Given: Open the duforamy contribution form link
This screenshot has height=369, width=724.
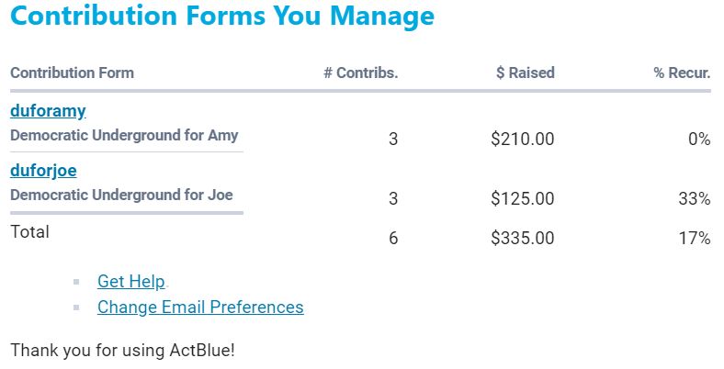Looking at the screenshot, I should 48,111.
